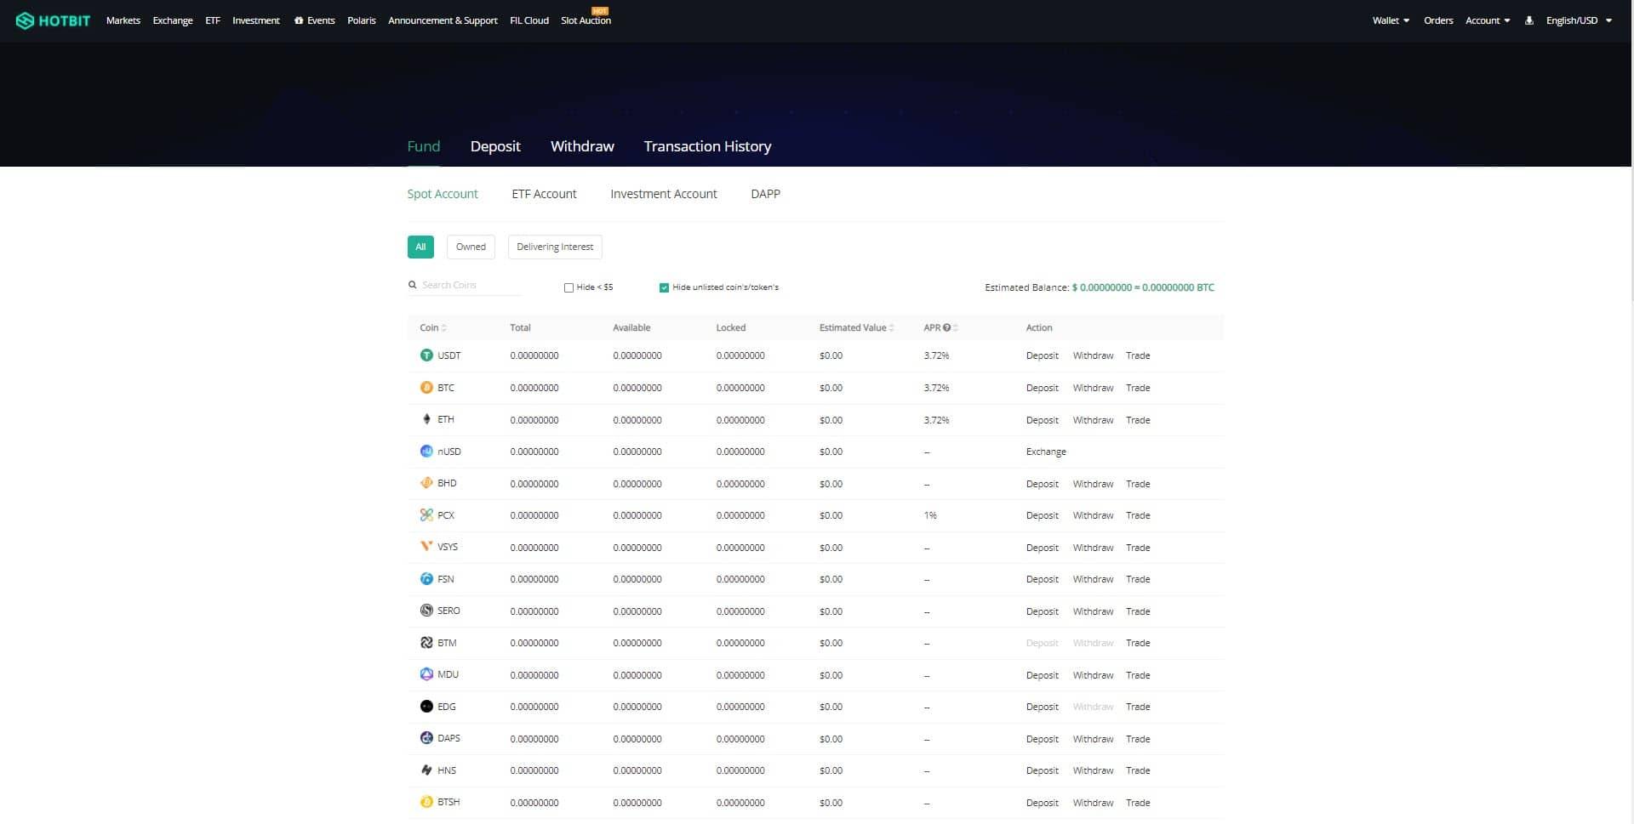Open the FIL Cloud menu item

529,20
